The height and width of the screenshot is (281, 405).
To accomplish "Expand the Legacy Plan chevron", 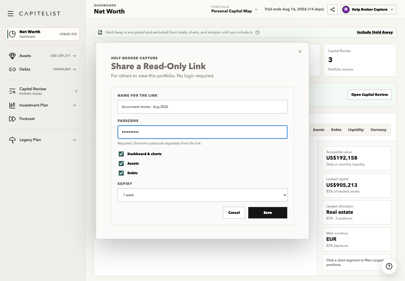I will [75, 140].
